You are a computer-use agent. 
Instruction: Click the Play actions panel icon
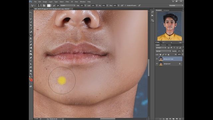click(x=152, y=16)
